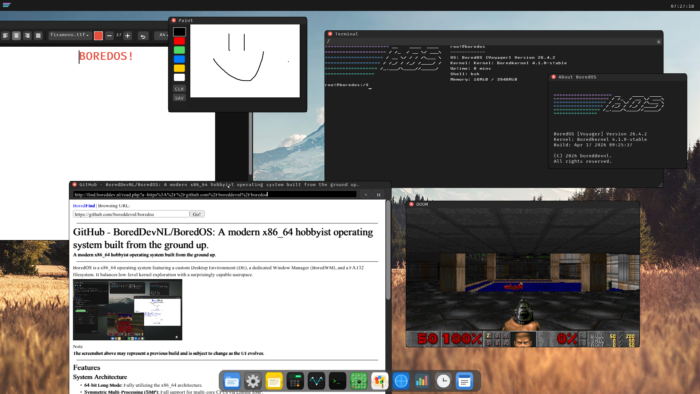This screenshot has height=394, width=700.
Task: Select blue color in Paint palette
Action: coord(179,59)
